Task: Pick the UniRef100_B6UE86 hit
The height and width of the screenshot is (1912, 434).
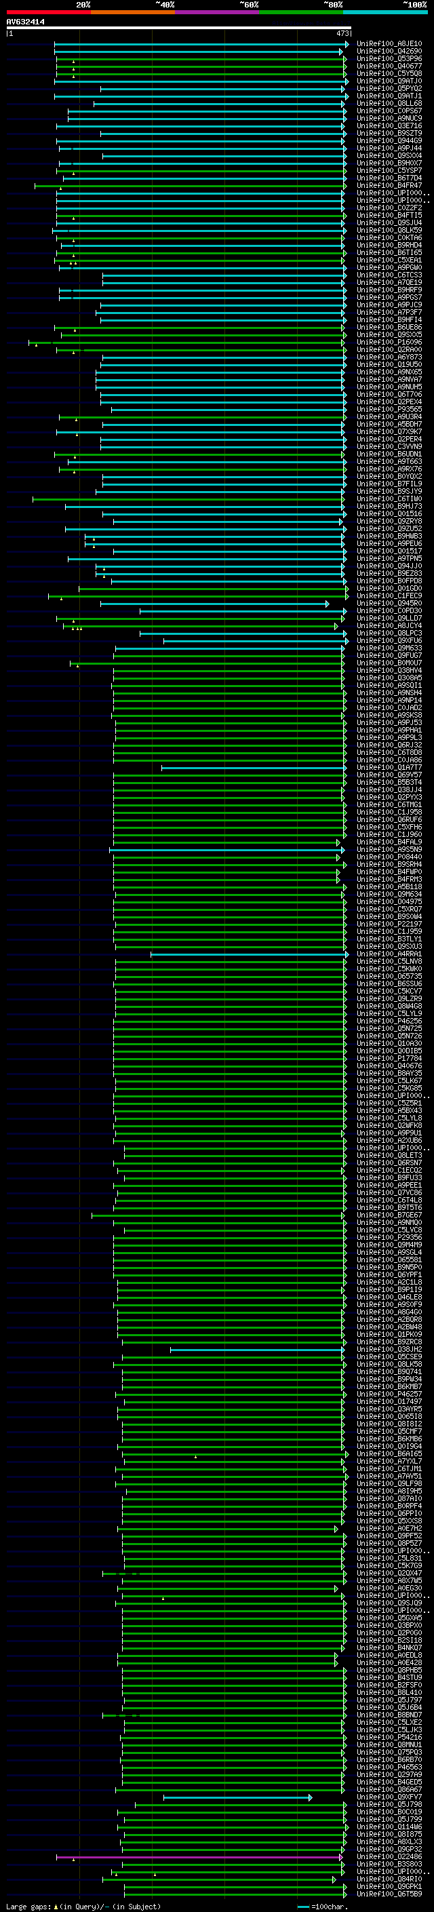Action: (x=389, y=328)
